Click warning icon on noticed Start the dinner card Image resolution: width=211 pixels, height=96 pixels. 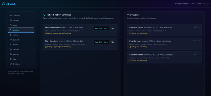46,47
